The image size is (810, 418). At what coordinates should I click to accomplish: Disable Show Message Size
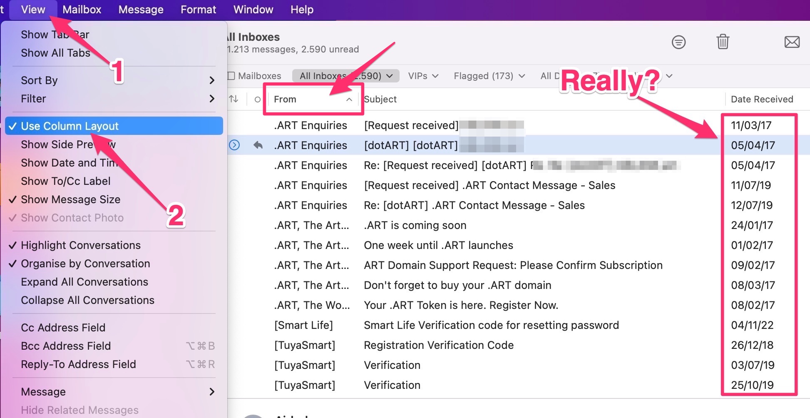70,199
